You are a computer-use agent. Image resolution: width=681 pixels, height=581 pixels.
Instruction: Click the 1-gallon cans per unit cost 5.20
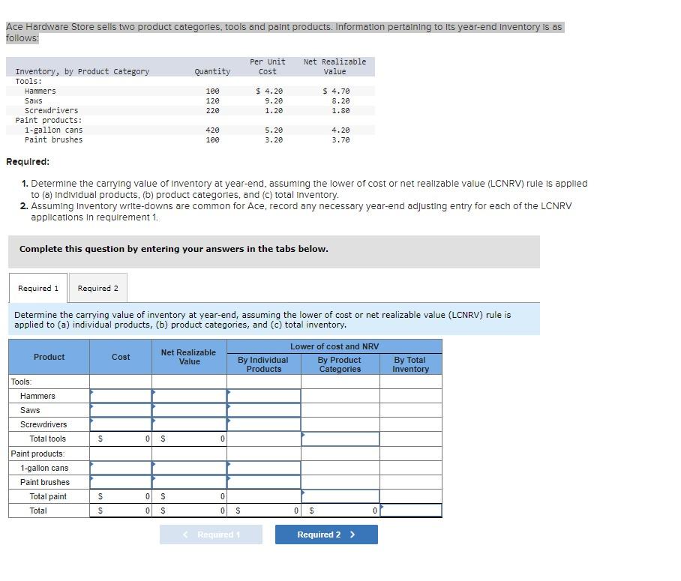(274, 130)
